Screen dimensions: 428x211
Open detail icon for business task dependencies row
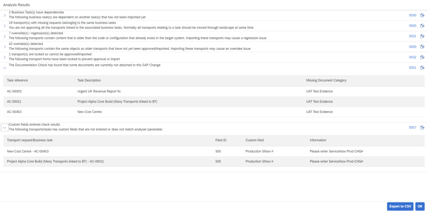[x=422, y=15]
